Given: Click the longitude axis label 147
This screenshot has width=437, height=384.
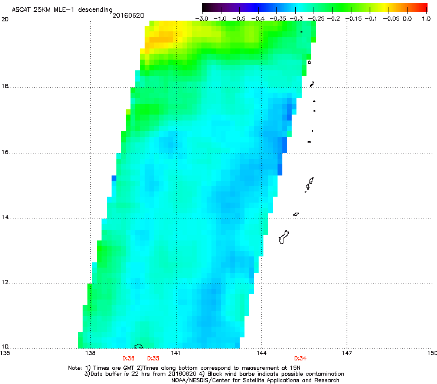Looking at the screenshot, I should tap(347, 353).
